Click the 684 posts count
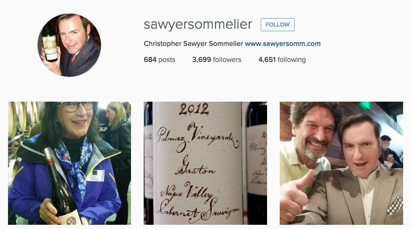 pos(159,60)
